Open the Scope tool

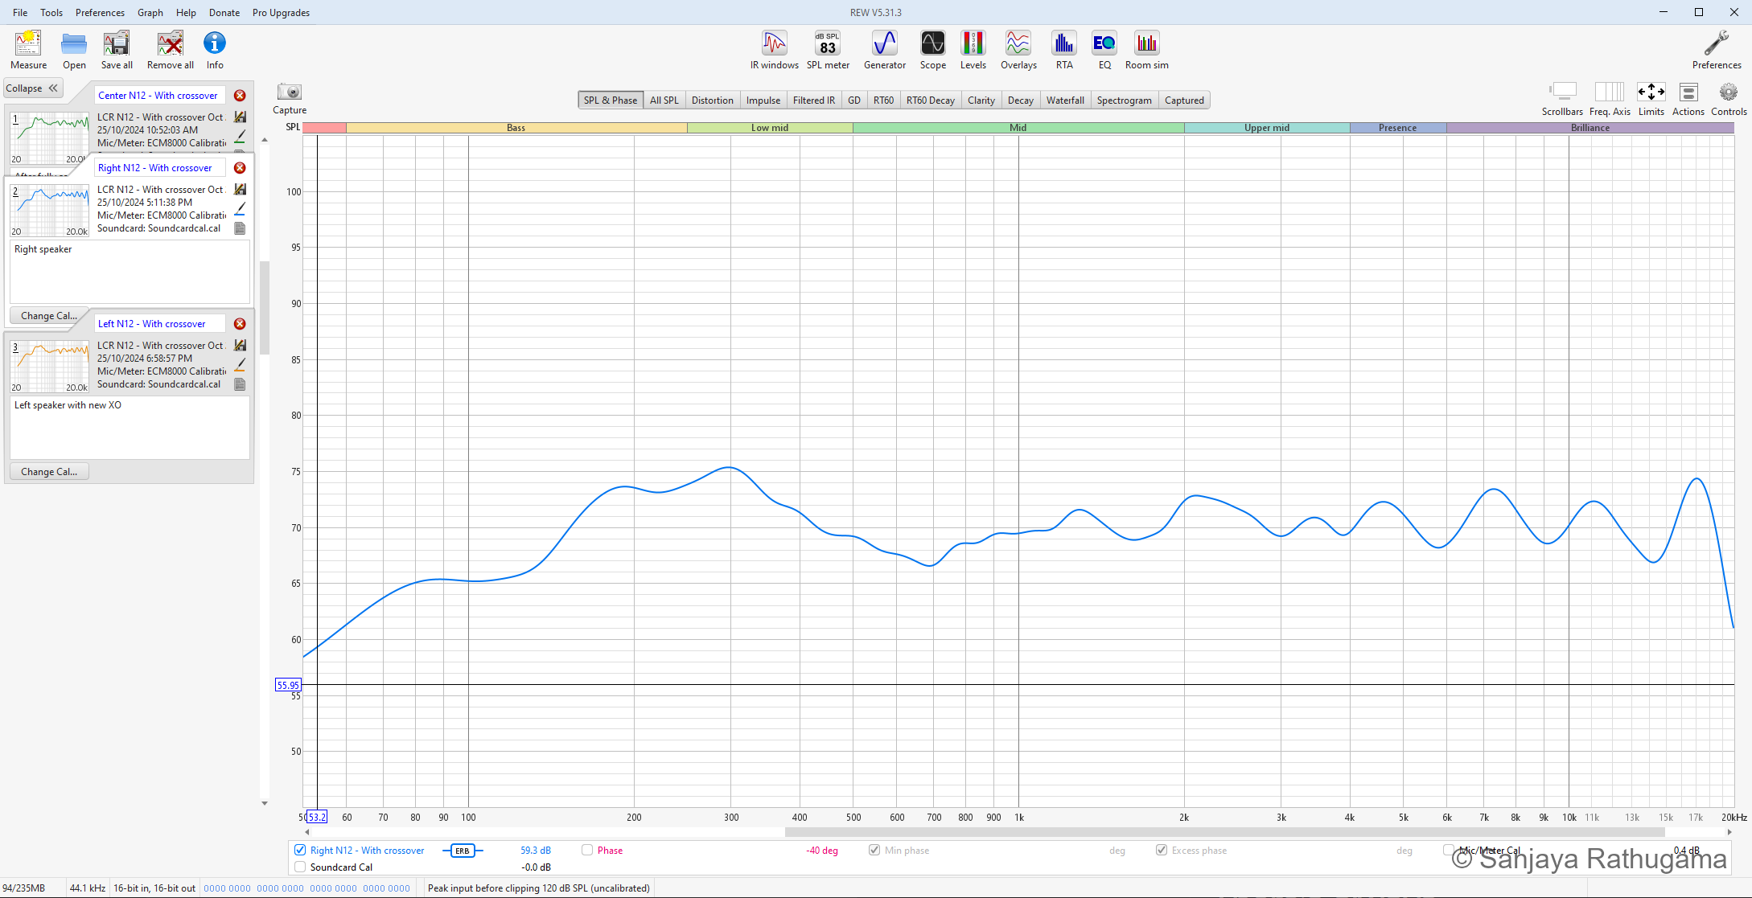click(933, 50)
